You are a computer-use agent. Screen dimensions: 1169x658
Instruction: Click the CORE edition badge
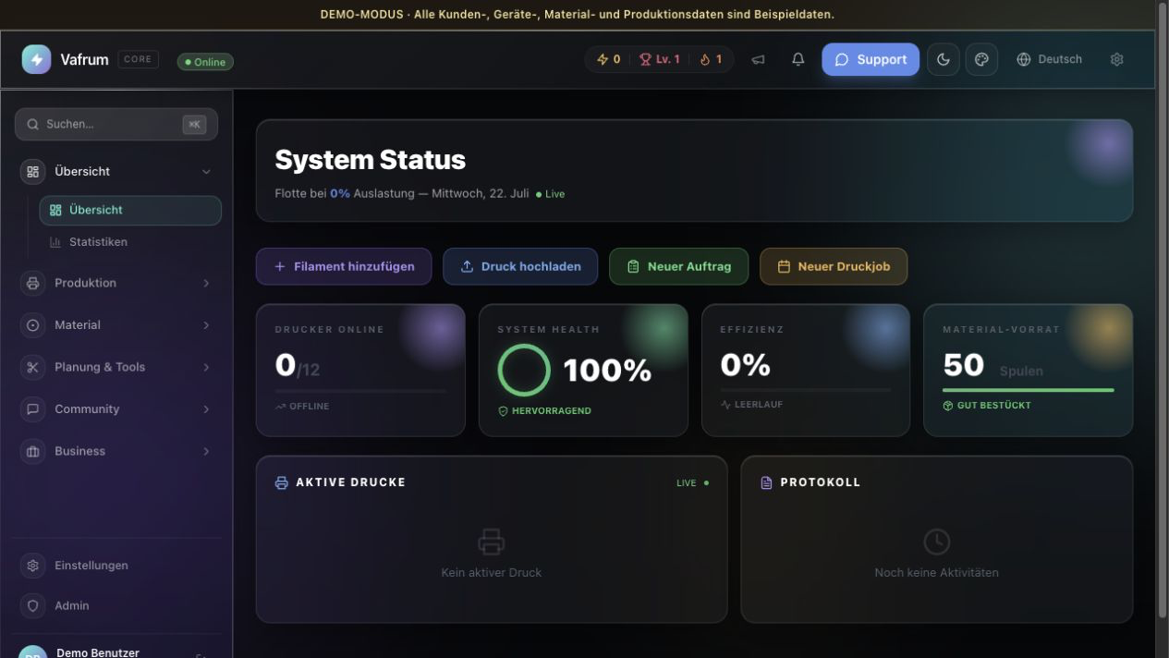pos(138,59)
